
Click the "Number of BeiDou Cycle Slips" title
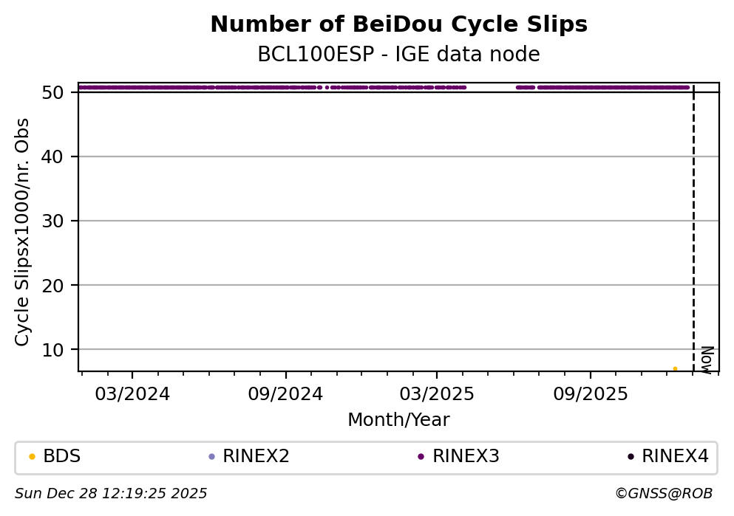(398, 25)
